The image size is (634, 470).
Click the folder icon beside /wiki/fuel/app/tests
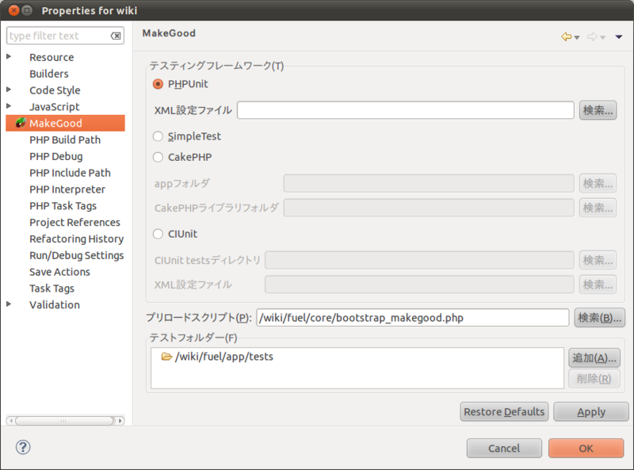pyautogui.click(x=166, y=357)
